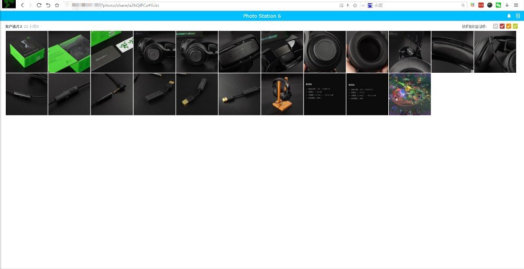Image resolution: width=524 pixels, height=269 pixels.
Task: Open the Baidu search engine selector
Action: 370,5
